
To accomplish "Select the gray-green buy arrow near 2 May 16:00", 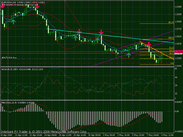I will click(x=129, y=55).
